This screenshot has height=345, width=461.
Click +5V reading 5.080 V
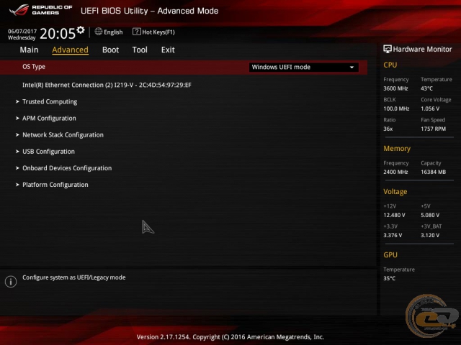tap(430, 215)
